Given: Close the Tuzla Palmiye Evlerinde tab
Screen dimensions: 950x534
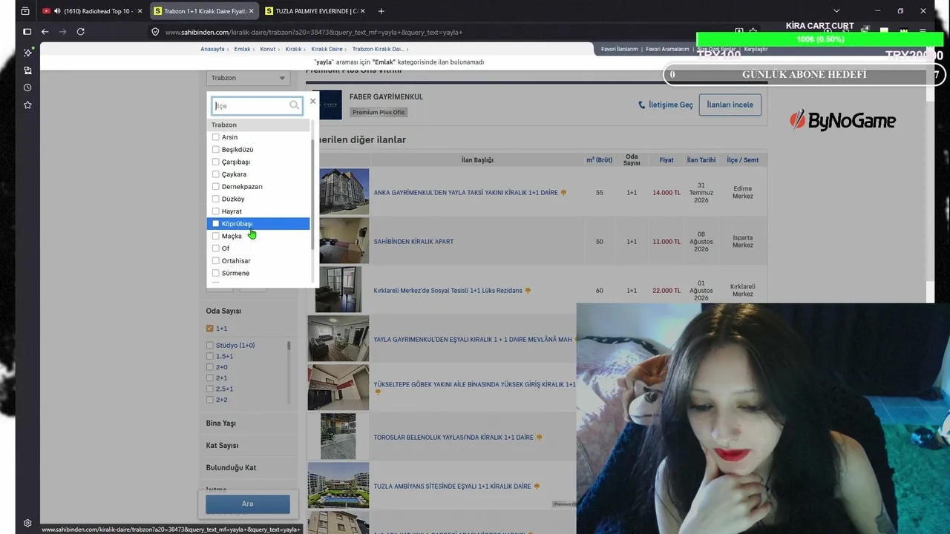Looking at the screenshot, I should pos(363,11).
